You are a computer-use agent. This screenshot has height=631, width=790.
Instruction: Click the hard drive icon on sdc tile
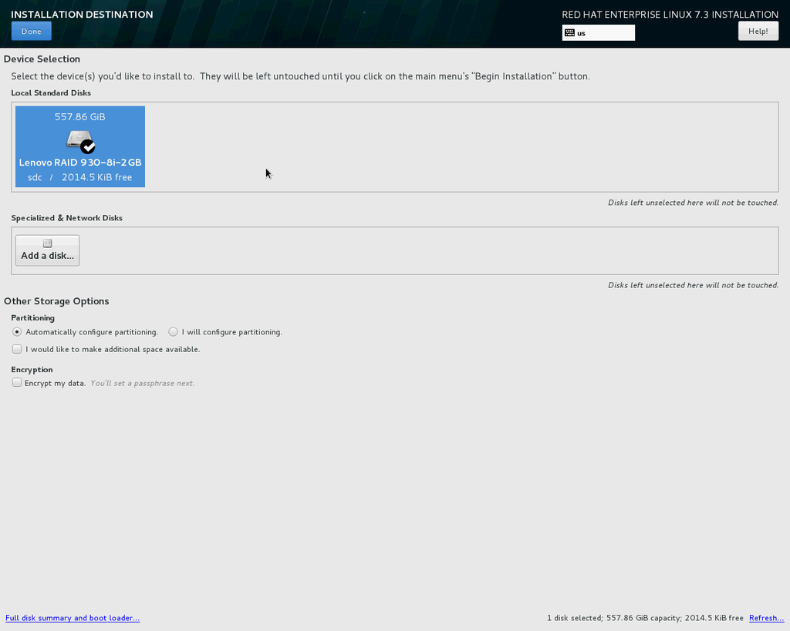tap(79, 139)
